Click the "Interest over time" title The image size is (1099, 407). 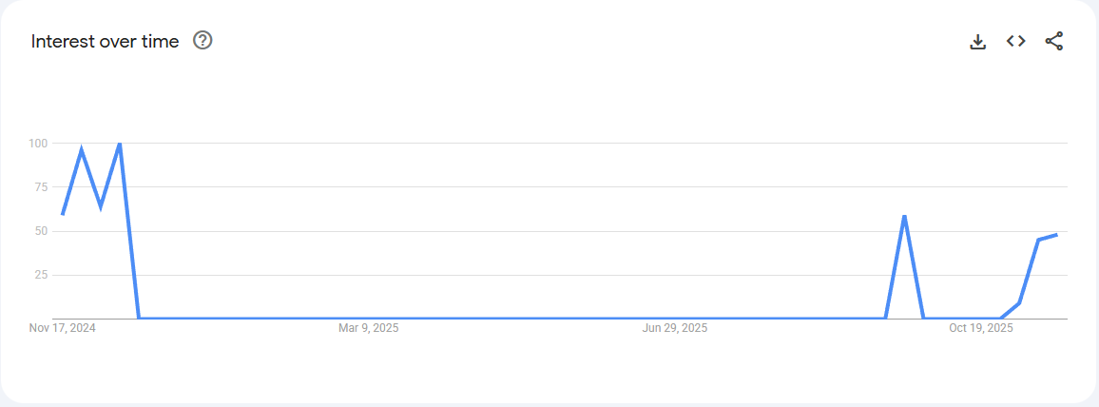pyautogui.click(x=105, y=42)
